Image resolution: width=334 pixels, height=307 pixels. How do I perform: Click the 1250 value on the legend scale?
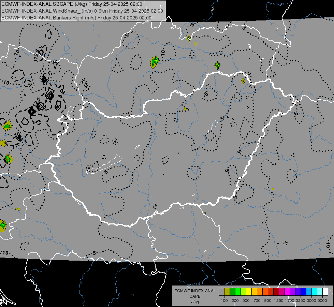[x=279, y=301]
